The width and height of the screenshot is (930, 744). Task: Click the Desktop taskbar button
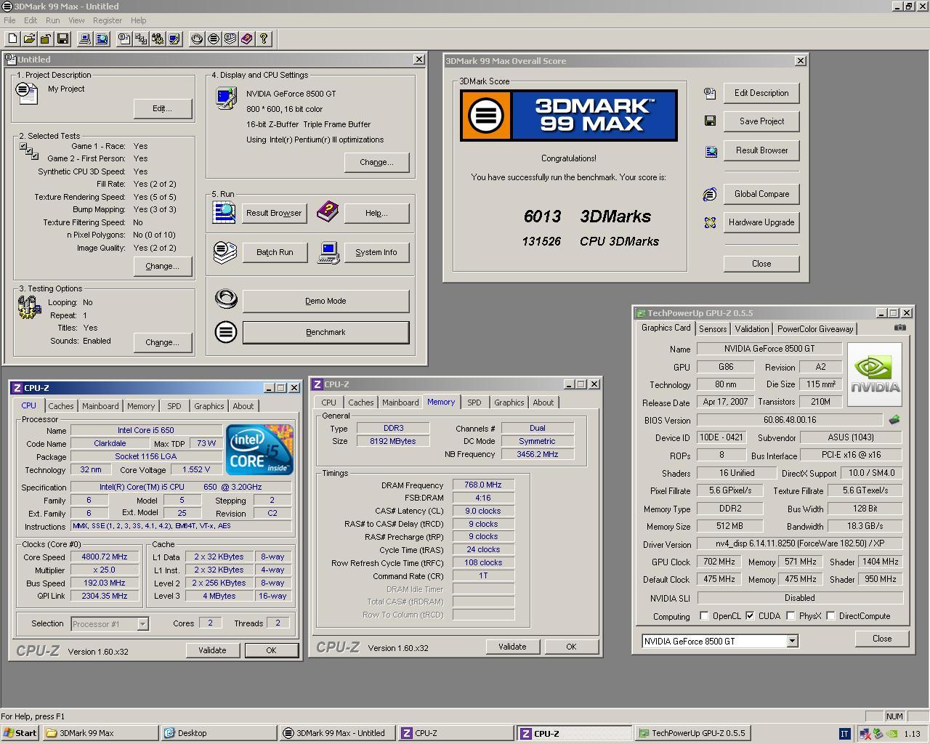tap(219, 733)
